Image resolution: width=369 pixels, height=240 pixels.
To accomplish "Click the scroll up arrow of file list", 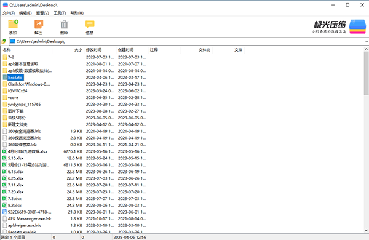I will coord(366,49).
